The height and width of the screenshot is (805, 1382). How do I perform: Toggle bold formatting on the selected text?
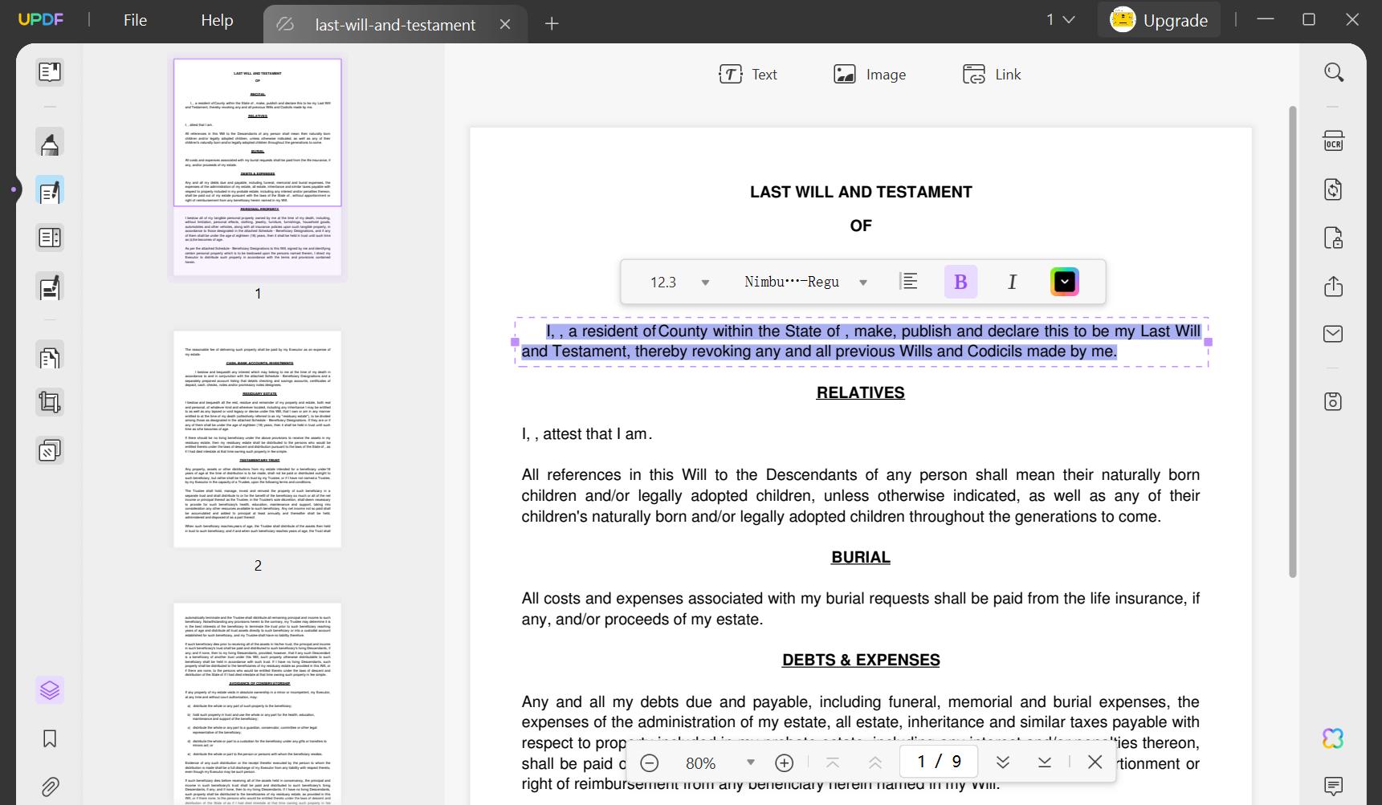click(960, 282)
